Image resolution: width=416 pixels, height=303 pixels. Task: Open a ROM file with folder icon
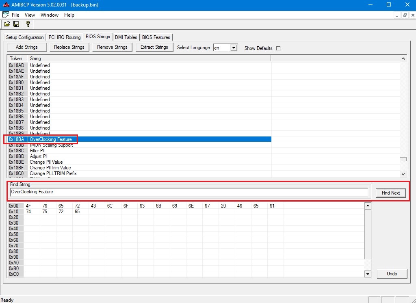tap(7, 24)
